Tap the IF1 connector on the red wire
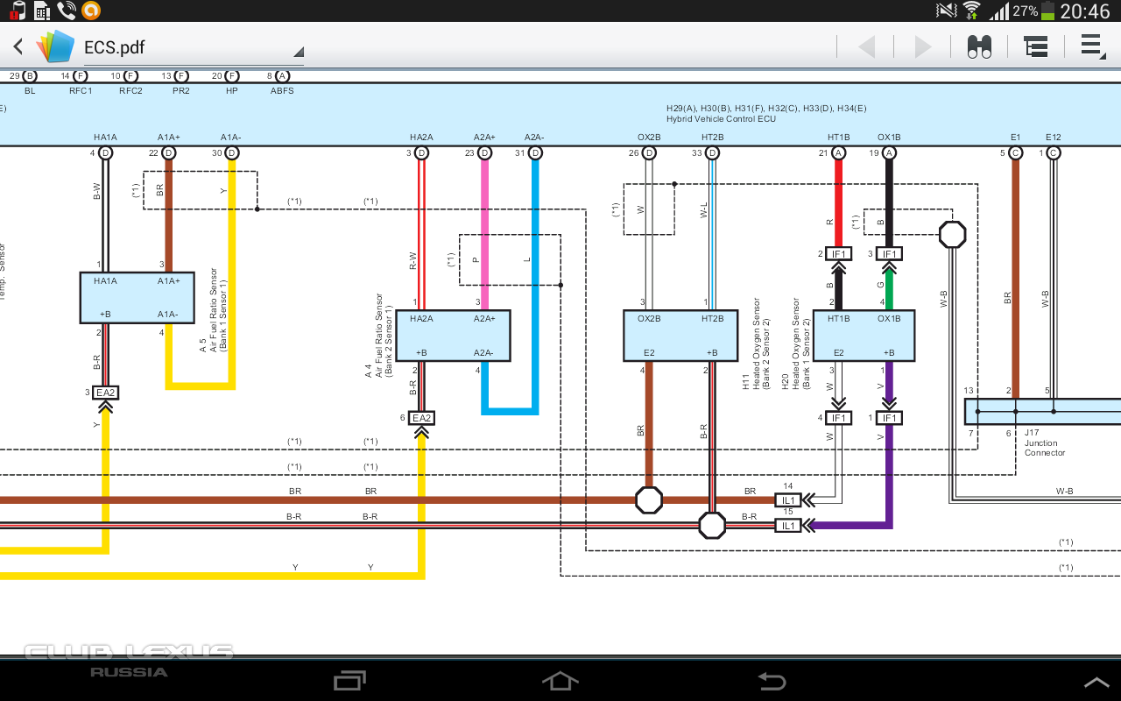The image size is (1121, 701). pos(839,254)
